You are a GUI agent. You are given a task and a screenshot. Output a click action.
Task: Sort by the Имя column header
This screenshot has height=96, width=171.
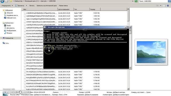pyautogui.click(x=39, y=9)
